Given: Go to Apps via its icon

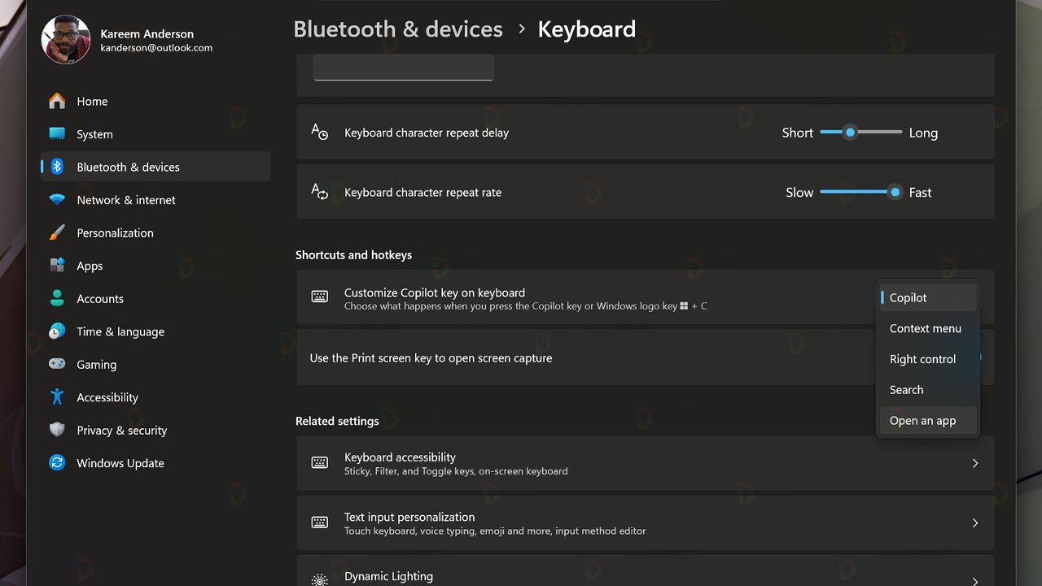Looking at the screenshot, I should point(57,265).
